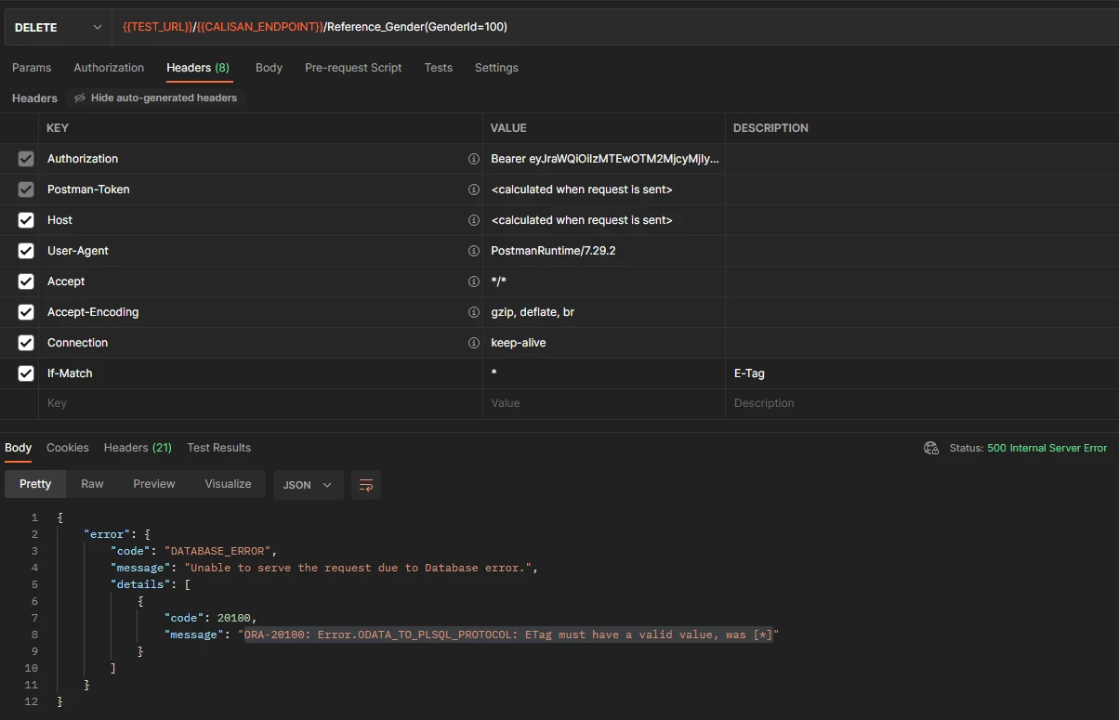
Task: Click the info icon next to Postman-Token header
Action: coord(474,190)
